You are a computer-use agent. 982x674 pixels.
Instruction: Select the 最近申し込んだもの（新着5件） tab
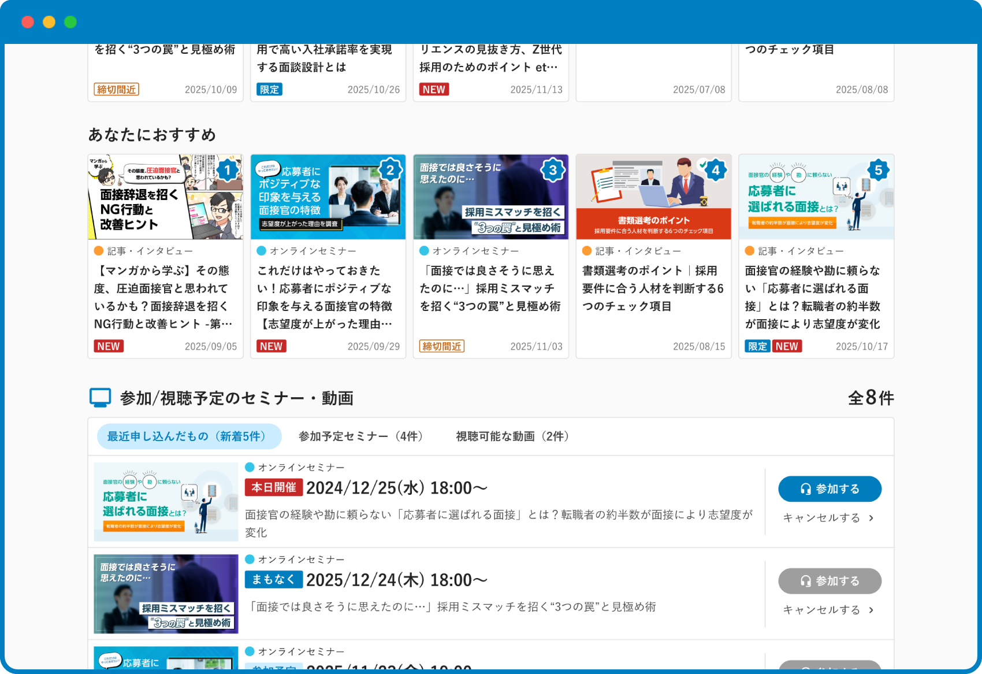(x=189, y=436)
